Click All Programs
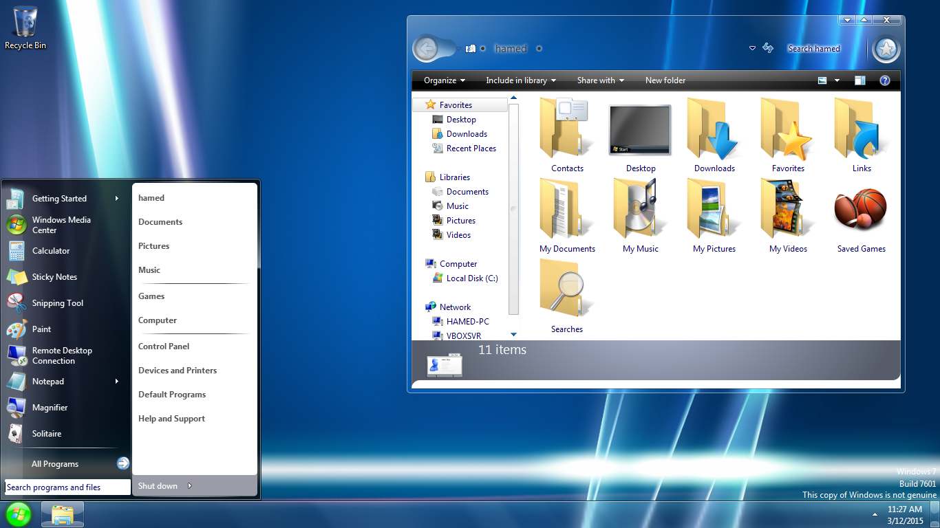940x528 pixels. pos(55,464)
